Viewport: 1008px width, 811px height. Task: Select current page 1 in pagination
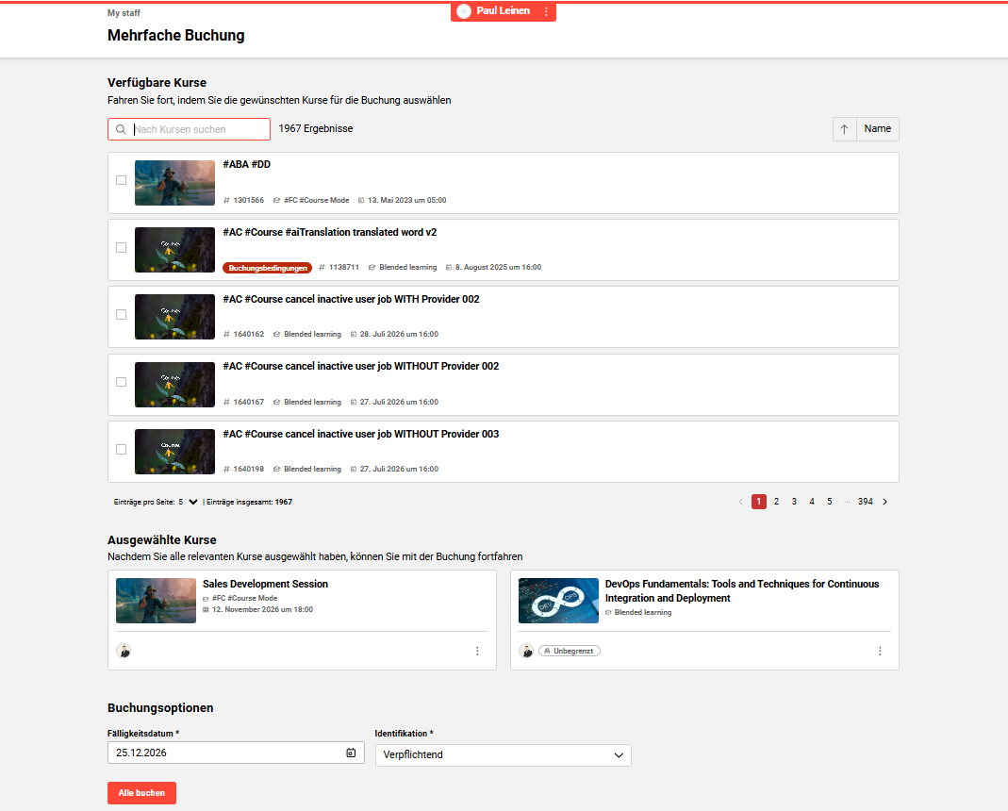pos(758,502)
